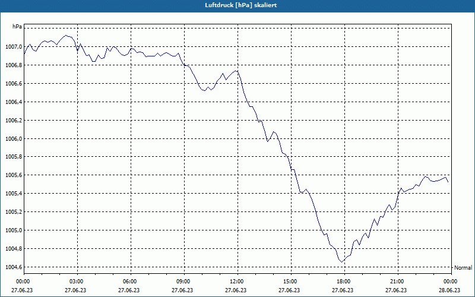Click the 03:00 time axis label
The width and height of the screenshot is (475, 297).
pos(77,282)
